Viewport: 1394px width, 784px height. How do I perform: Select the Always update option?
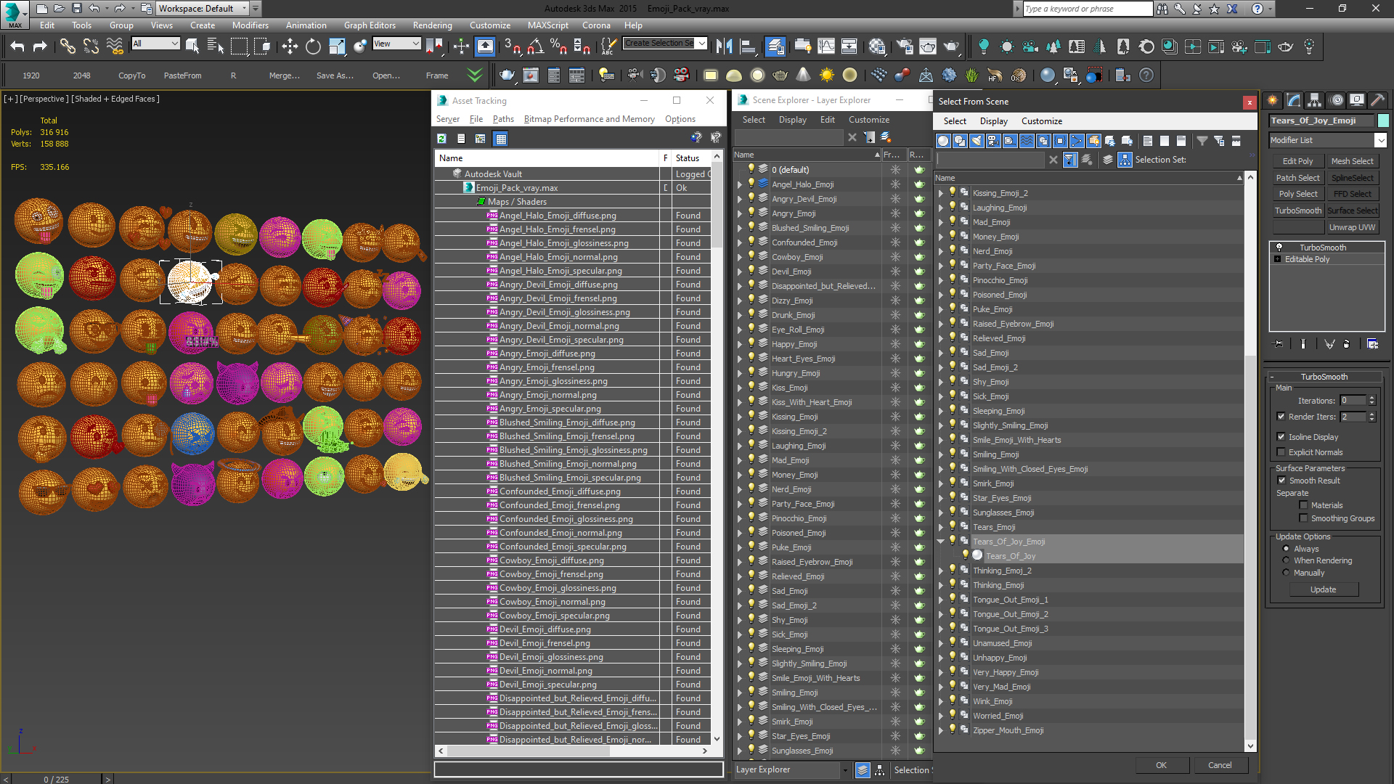pos(1286,549)
